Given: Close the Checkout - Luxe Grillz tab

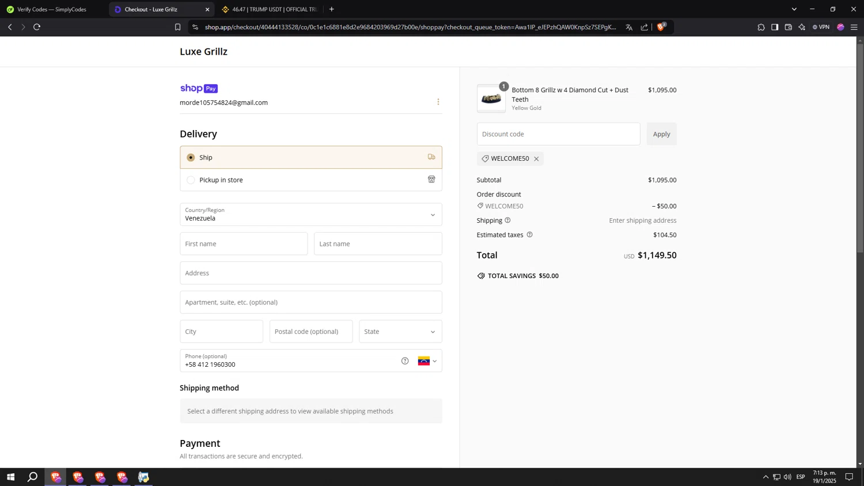Looking at the screenshot, I should [207, 9].
